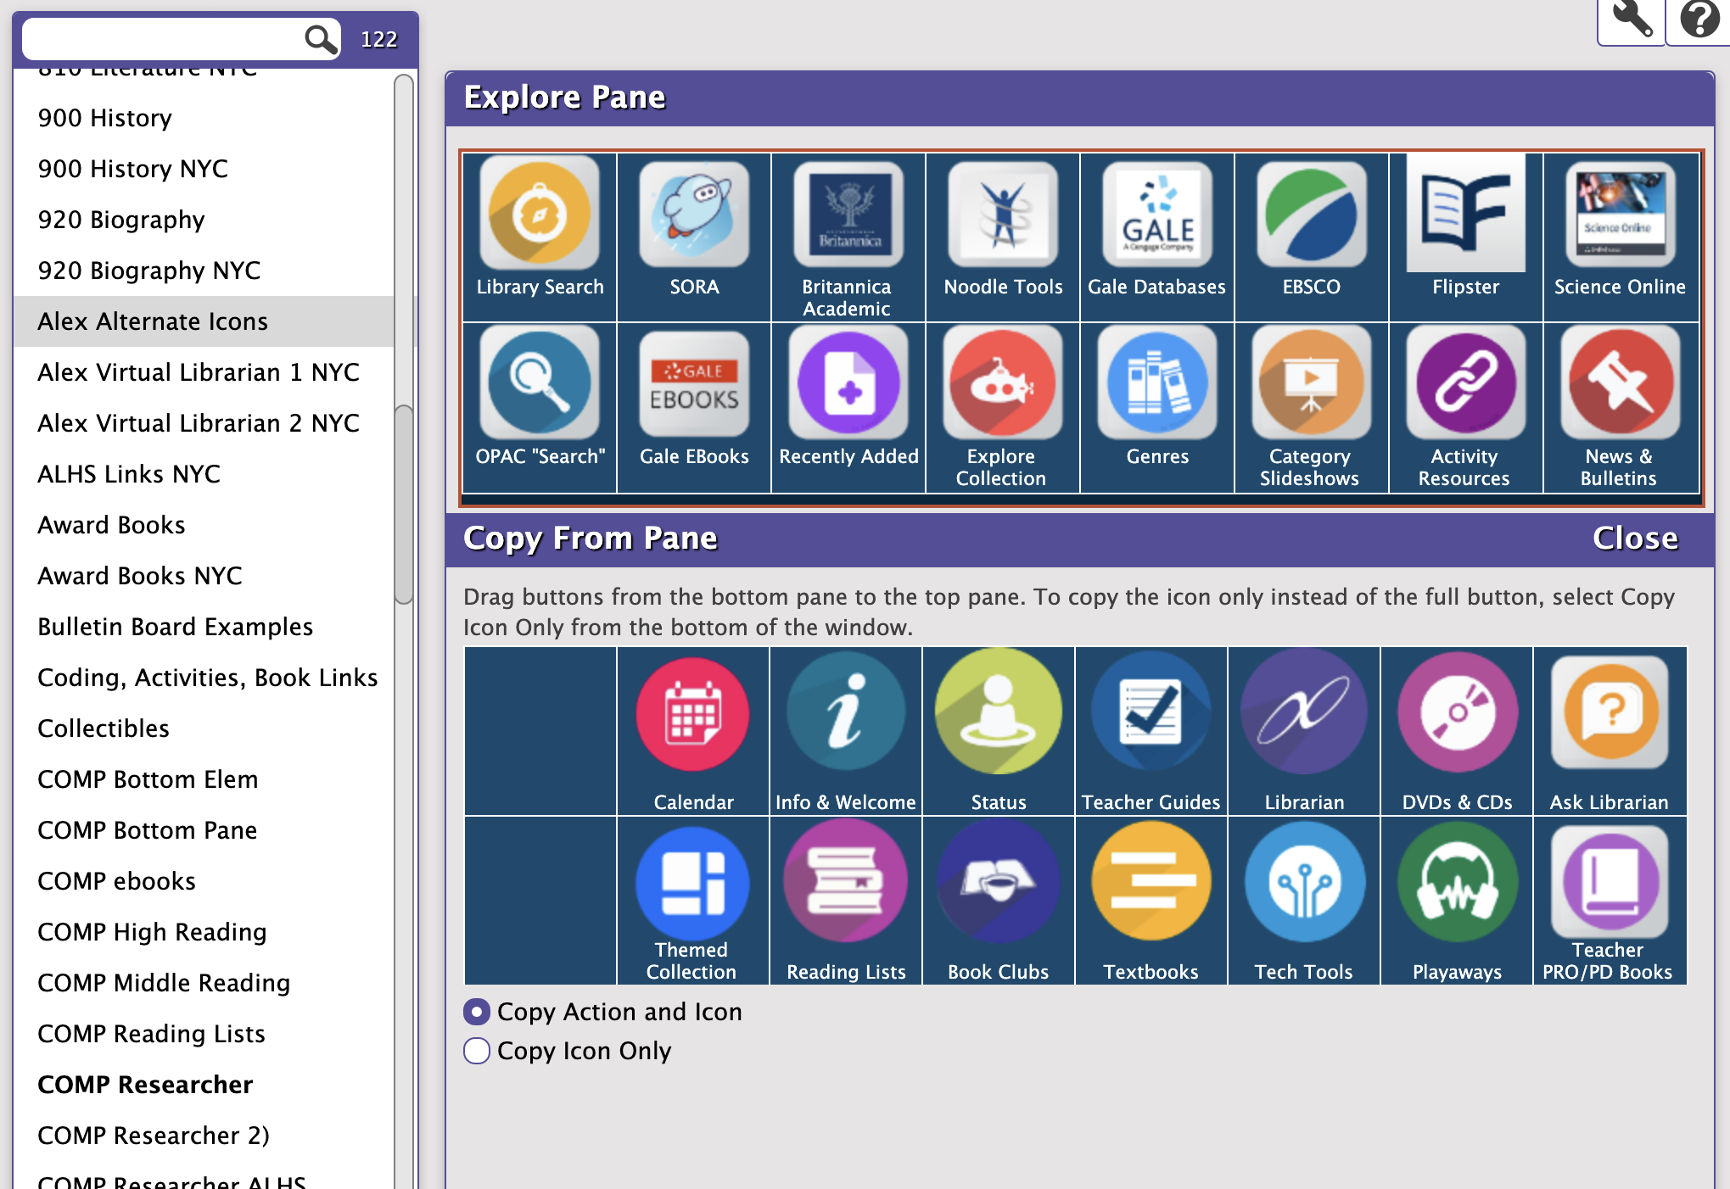Close the Copy From Pane
Screen dimensions: 1730x1189
point(1635,539)
